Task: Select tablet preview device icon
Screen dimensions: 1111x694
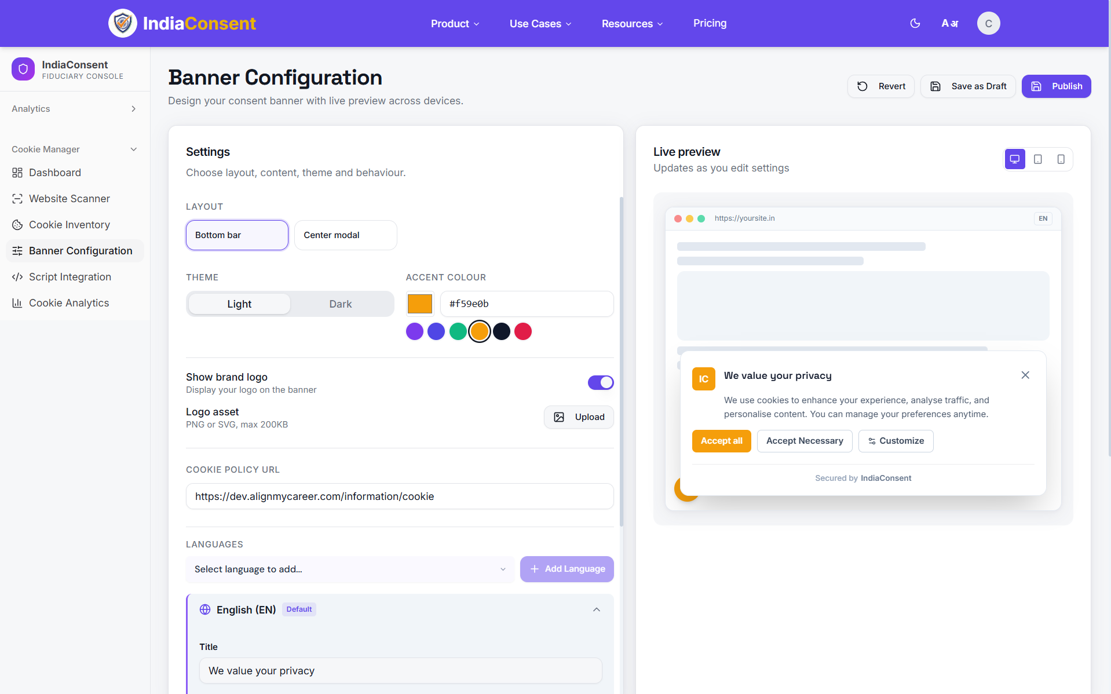Action: pyautogui.click(x=1038, y=159)
